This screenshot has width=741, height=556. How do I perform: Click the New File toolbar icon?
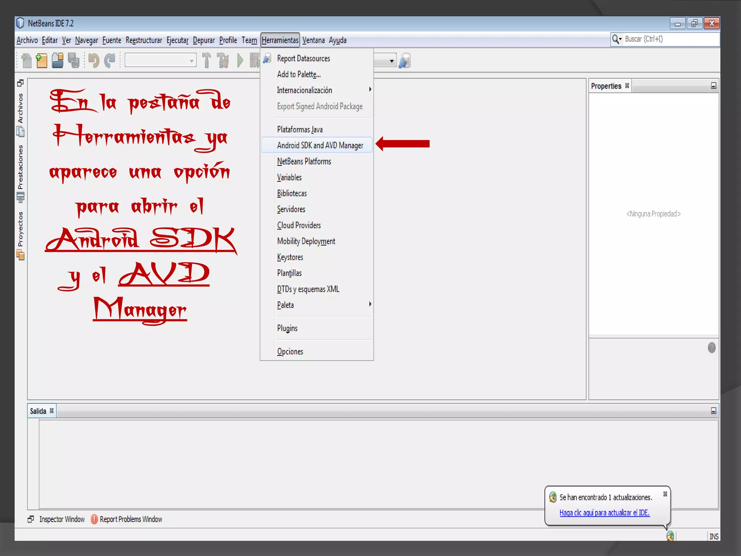point(26,60)
